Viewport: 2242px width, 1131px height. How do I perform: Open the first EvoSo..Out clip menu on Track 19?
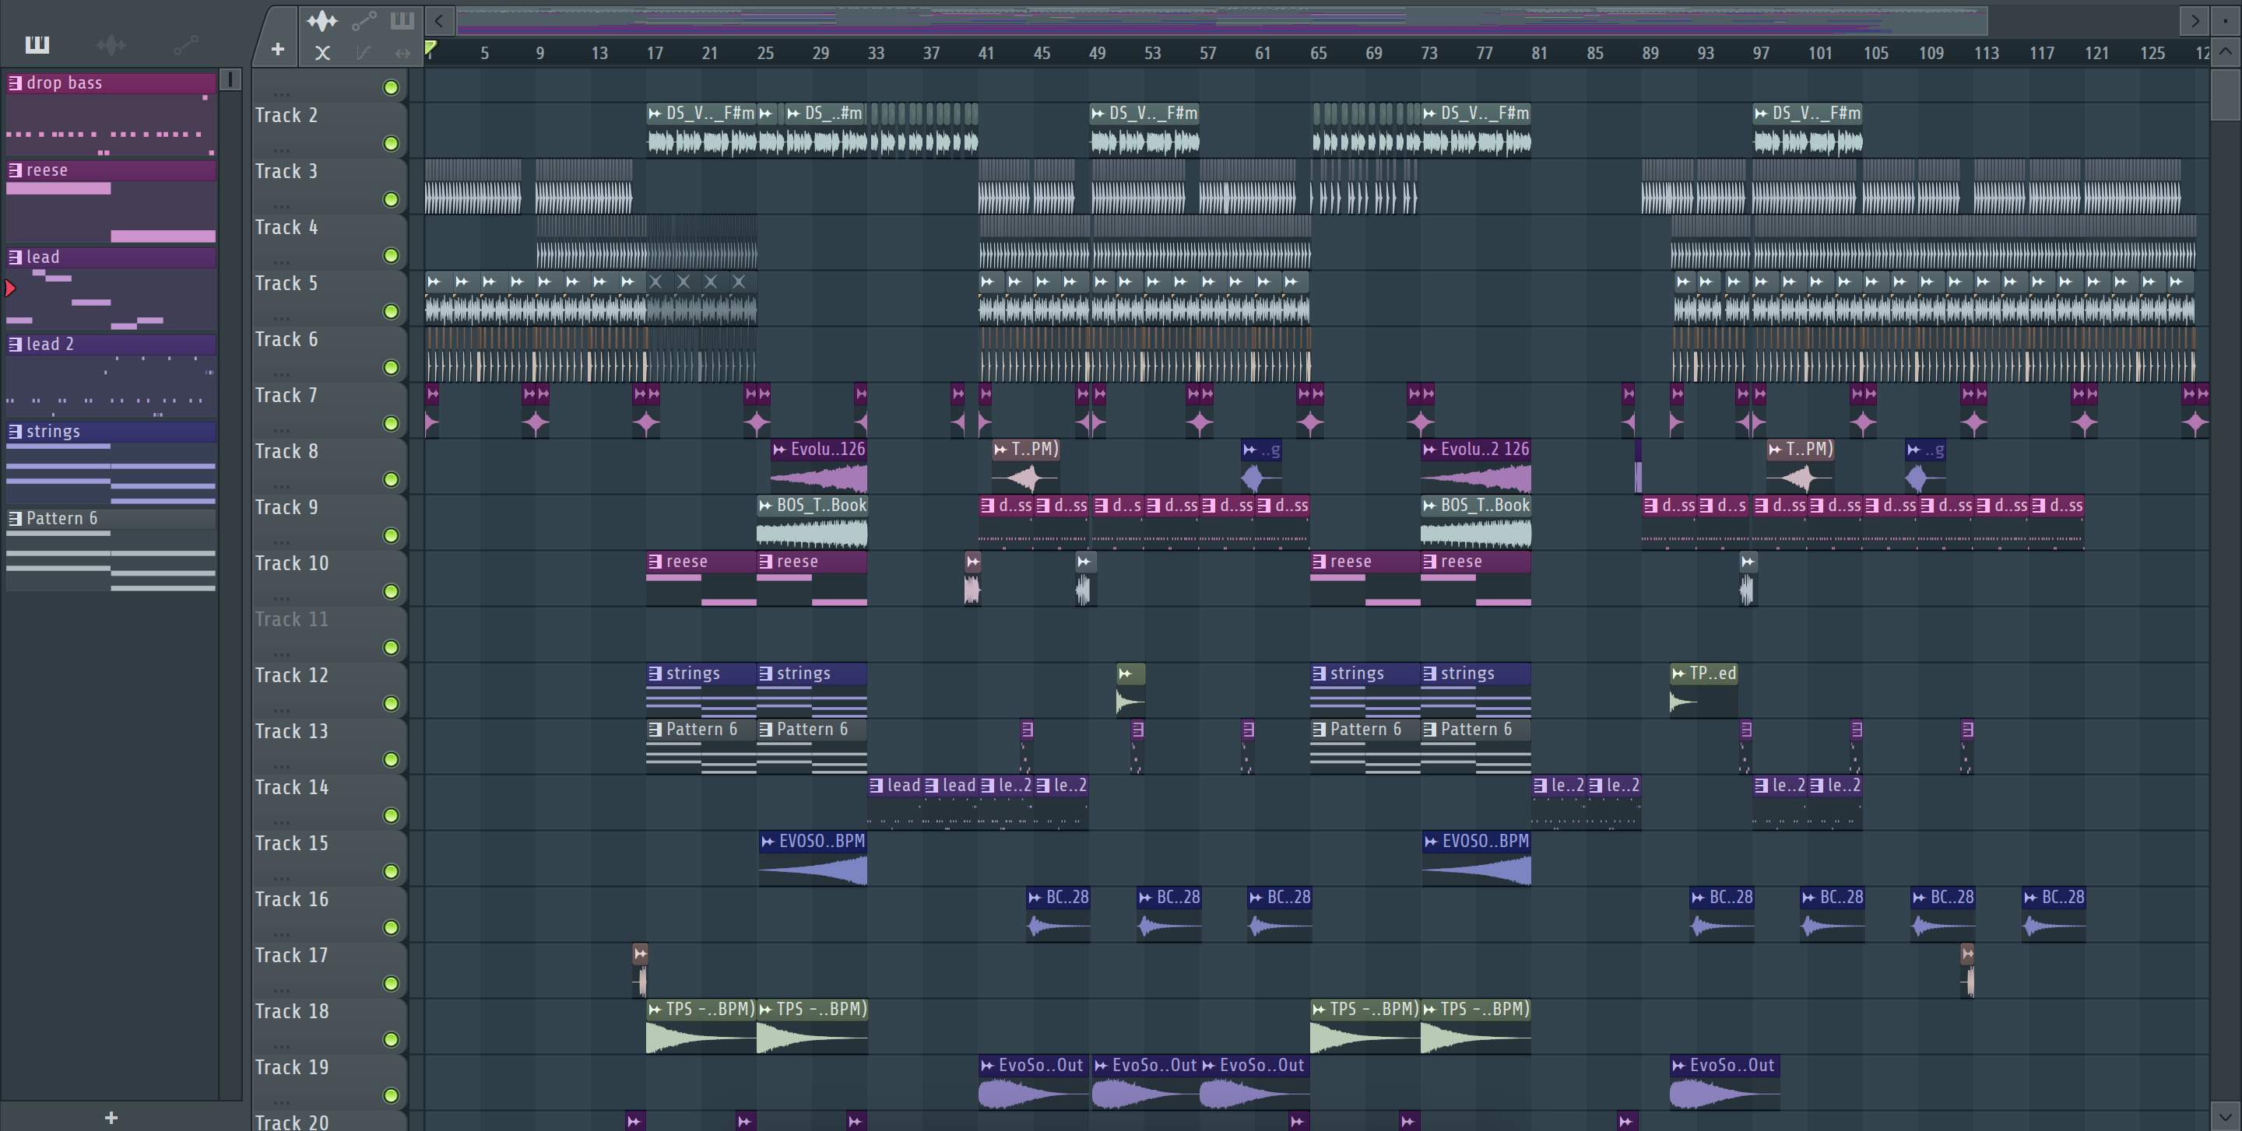987,1066
